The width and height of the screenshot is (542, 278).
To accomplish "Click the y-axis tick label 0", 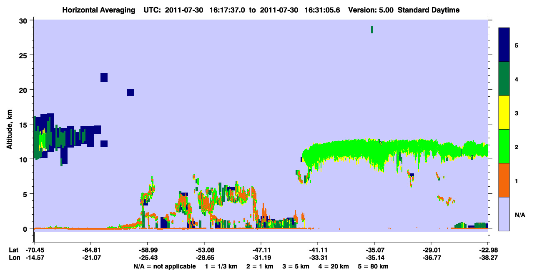I will [26, 228].
